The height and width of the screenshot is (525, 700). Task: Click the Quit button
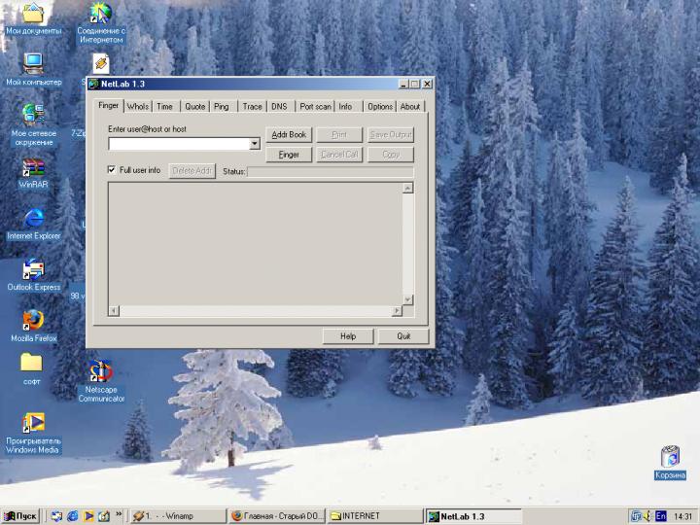click(403, 336)
